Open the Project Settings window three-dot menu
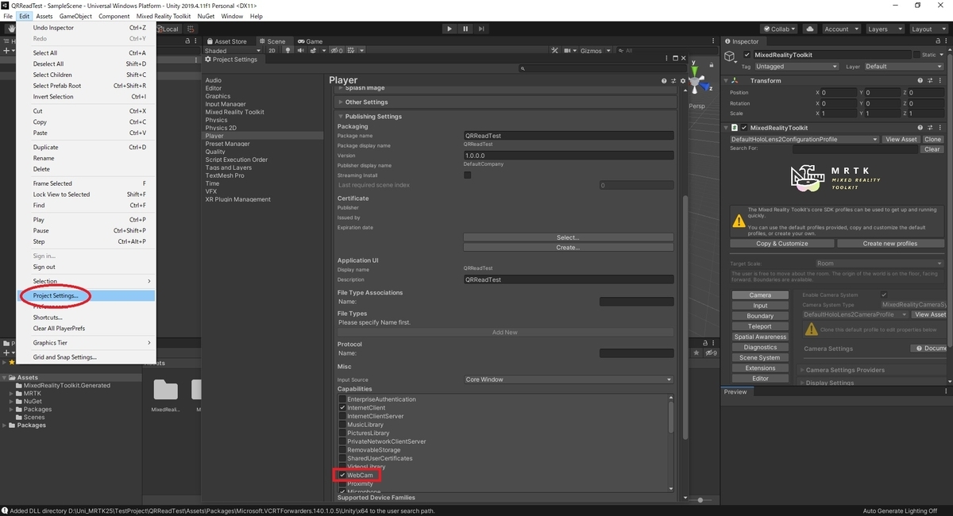 point(667,59)
